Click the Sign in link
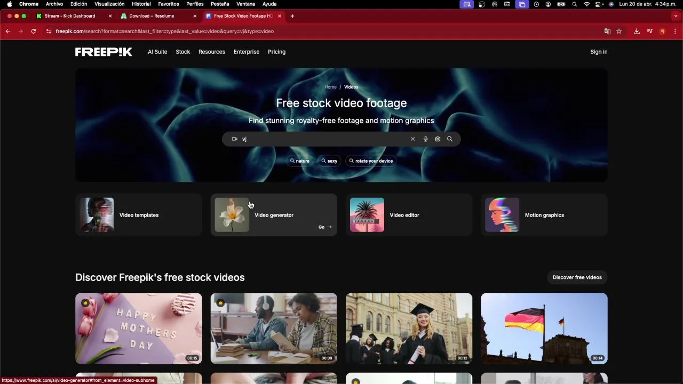The image size is (683, 384). [x=599, y=52]
